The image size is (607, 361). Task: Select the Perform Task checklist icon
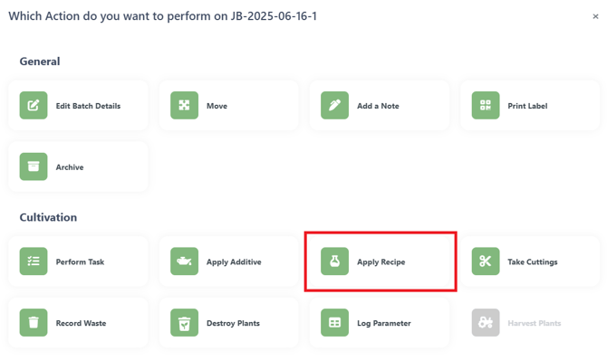(34, 261)
